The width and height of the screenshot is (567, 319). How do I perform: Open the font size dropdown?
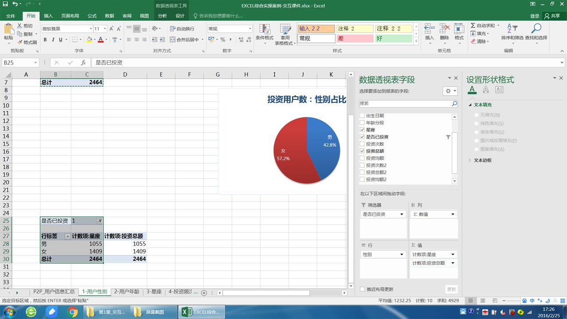105,29
